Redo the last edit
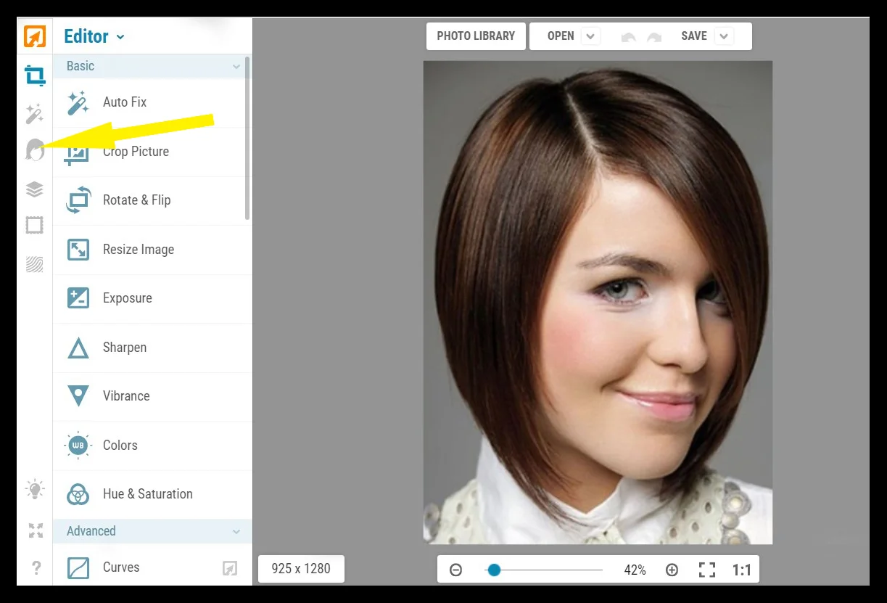 [x=654, y=36]
